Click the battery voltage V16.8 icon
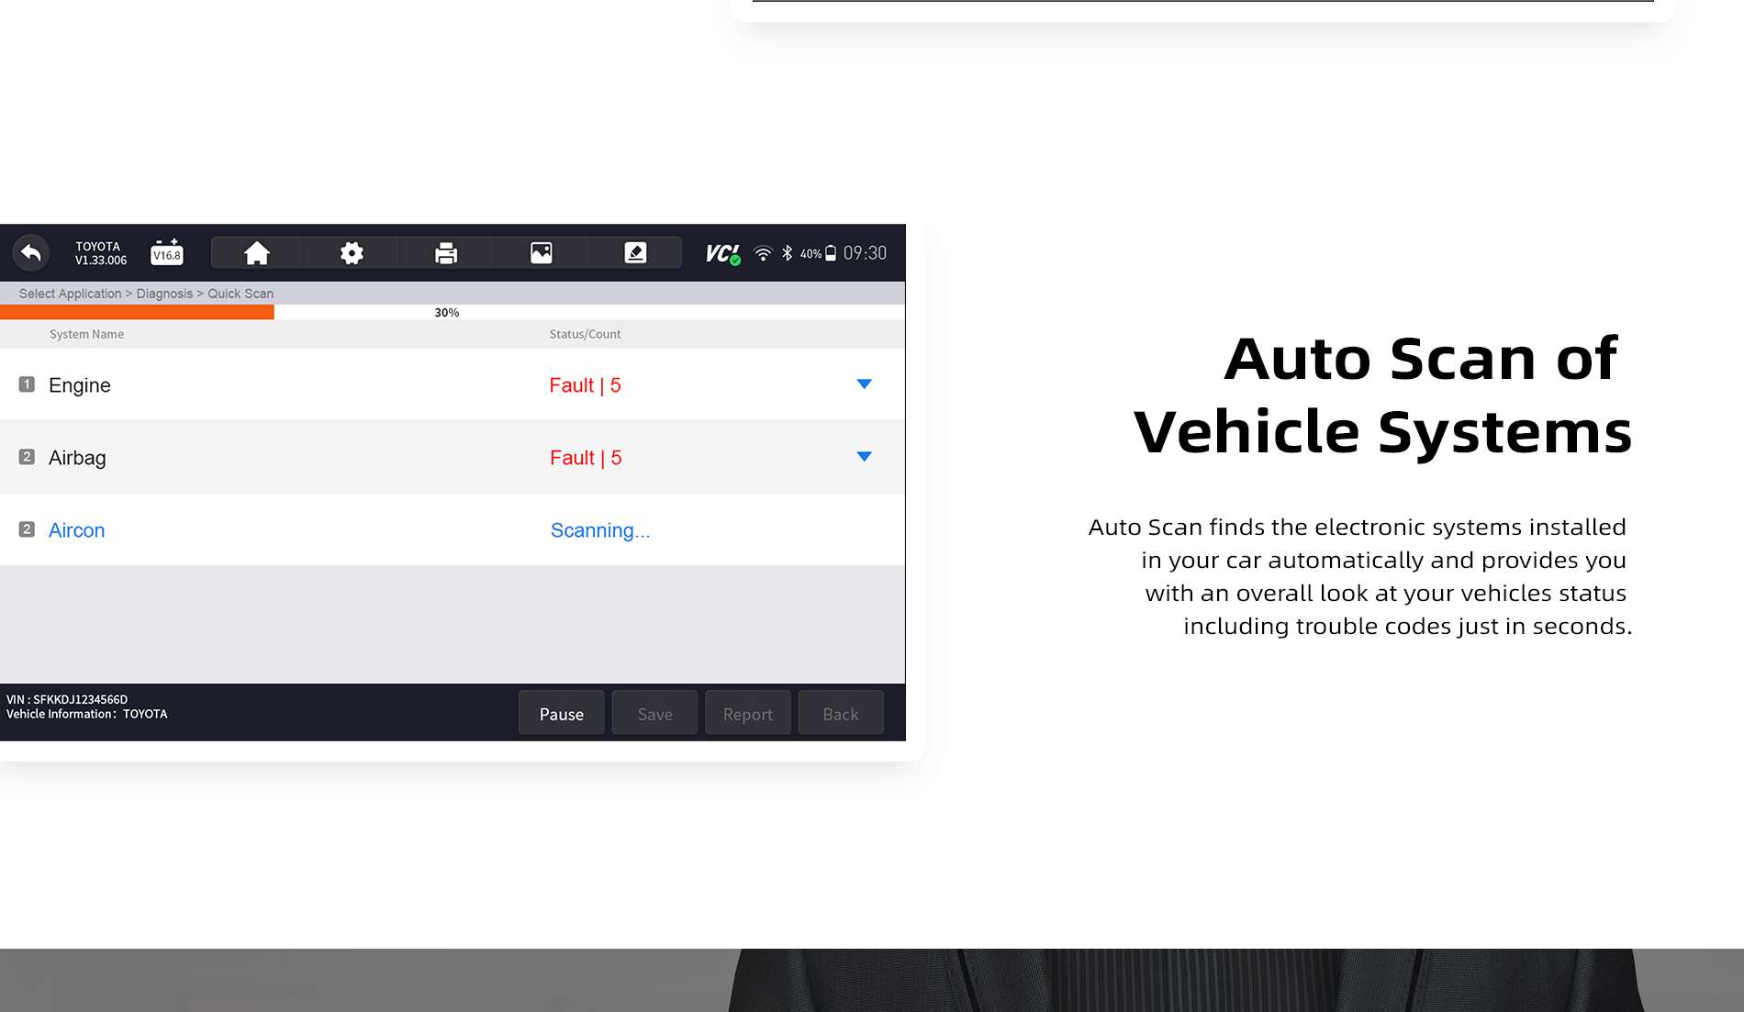This screenshot has width=1744, height=1012. click(x=167, y=252)
